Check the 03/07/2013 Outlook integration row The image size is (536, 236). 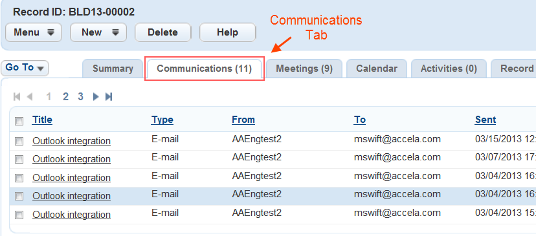click(x=19, y=159)
